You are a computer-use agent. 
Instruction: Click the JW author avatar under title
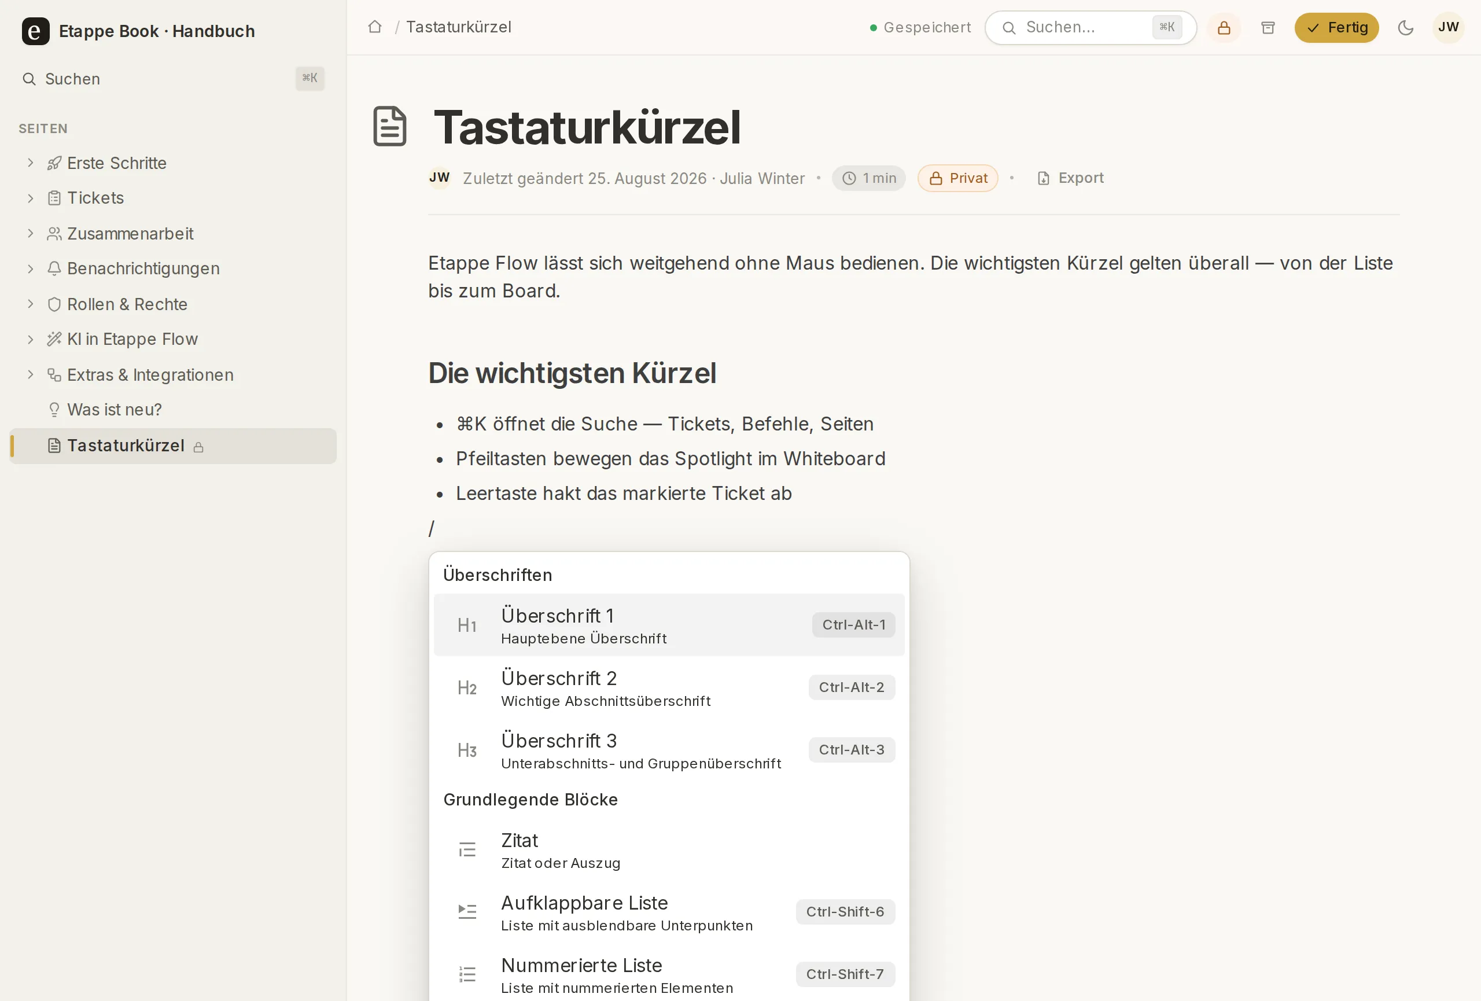click(439, 178)
